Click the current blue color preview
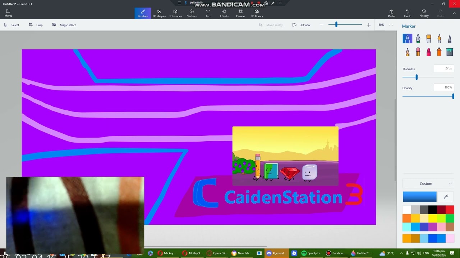460x258 pixels. pyautogui.click(x=419, y=197)
